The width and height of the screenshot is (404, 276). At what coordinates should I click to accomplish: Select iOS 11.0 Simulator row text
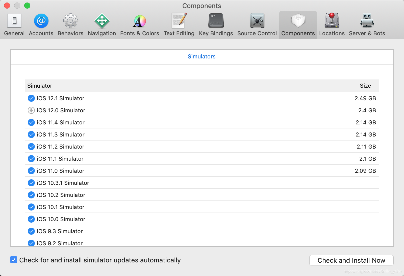(x=61, y=171)
